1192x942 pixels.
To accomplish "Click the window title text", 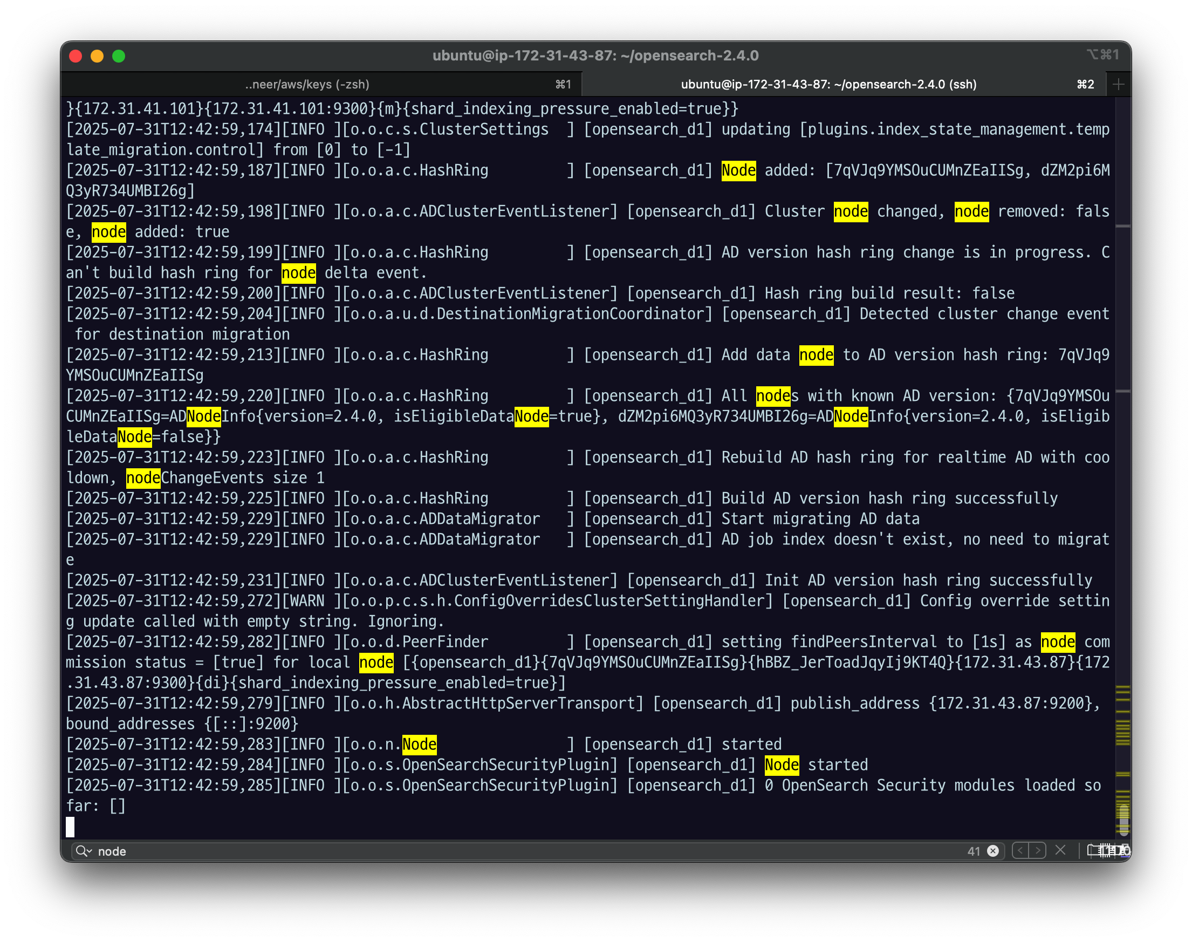I will coord(595,56).
